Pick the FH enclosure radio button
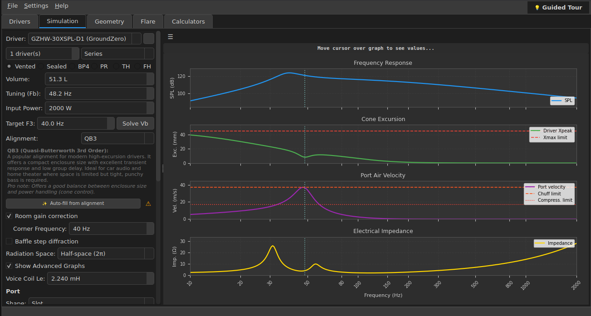The width and height of the screenshot is (591, 316). tap(143, 66)
